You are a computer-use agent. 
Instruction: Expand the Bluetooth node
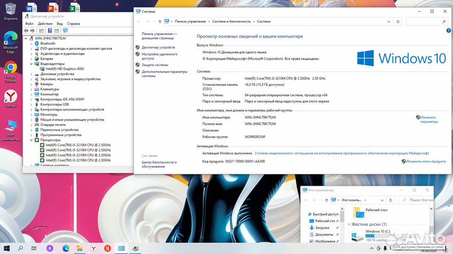pyautogui.click(x=31, y=43)
